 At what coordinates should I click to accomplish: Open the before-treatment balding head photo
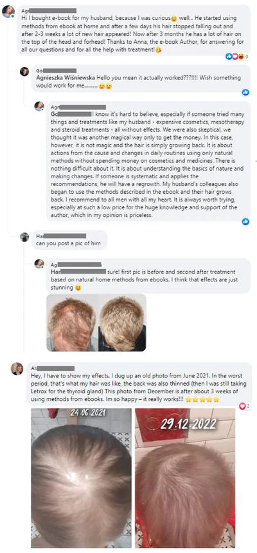(x=72, y=323)
